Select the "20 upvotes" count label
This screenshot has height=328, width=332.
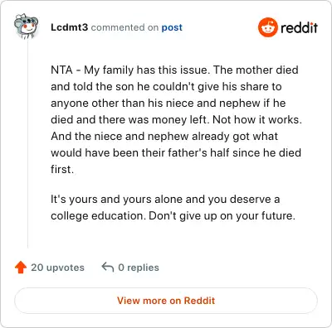pos(57,268)
